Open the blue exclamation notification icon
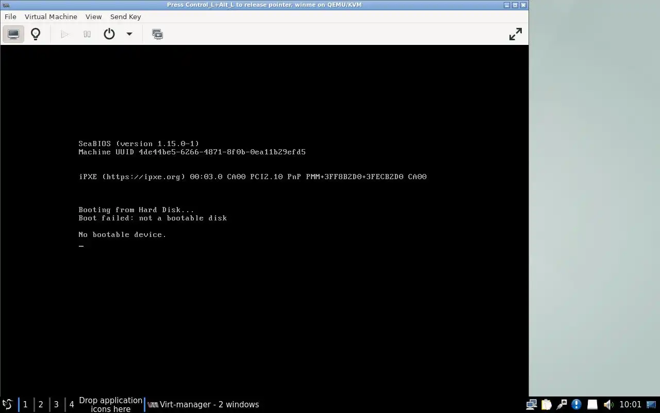This screenshot has width=660, height=413. (x=576, y=404)
